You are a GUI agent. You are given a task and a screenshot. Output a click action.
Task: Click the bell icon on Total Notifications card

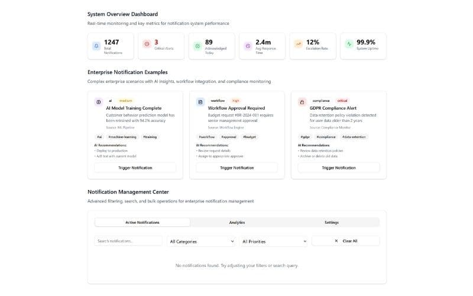96,45
